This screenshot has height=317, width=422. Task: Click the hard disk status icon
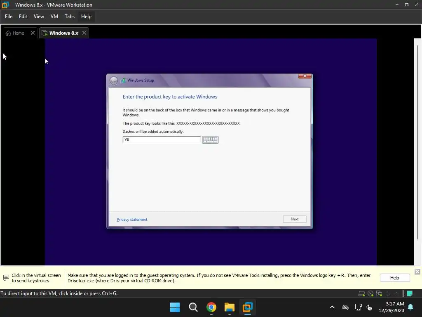click(x=362, y=293)
